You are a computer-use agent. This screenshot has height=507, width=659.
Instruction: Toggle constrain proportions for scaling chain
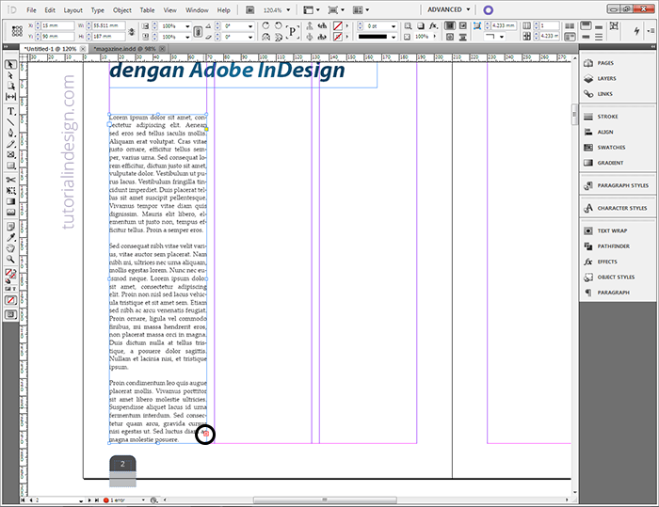[198, 31]
